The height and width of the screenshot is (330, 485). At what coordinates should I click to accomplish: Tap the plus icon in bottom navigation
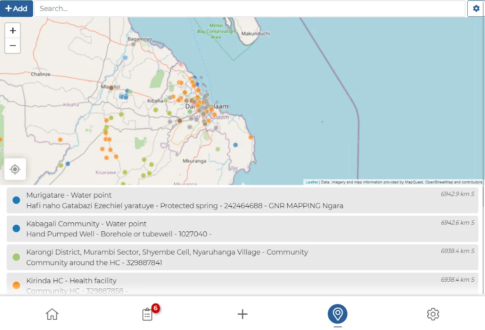pos(243,314)
